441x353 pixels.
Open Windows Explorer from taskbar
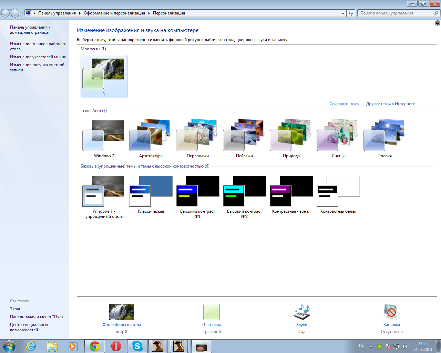[52, 346]
